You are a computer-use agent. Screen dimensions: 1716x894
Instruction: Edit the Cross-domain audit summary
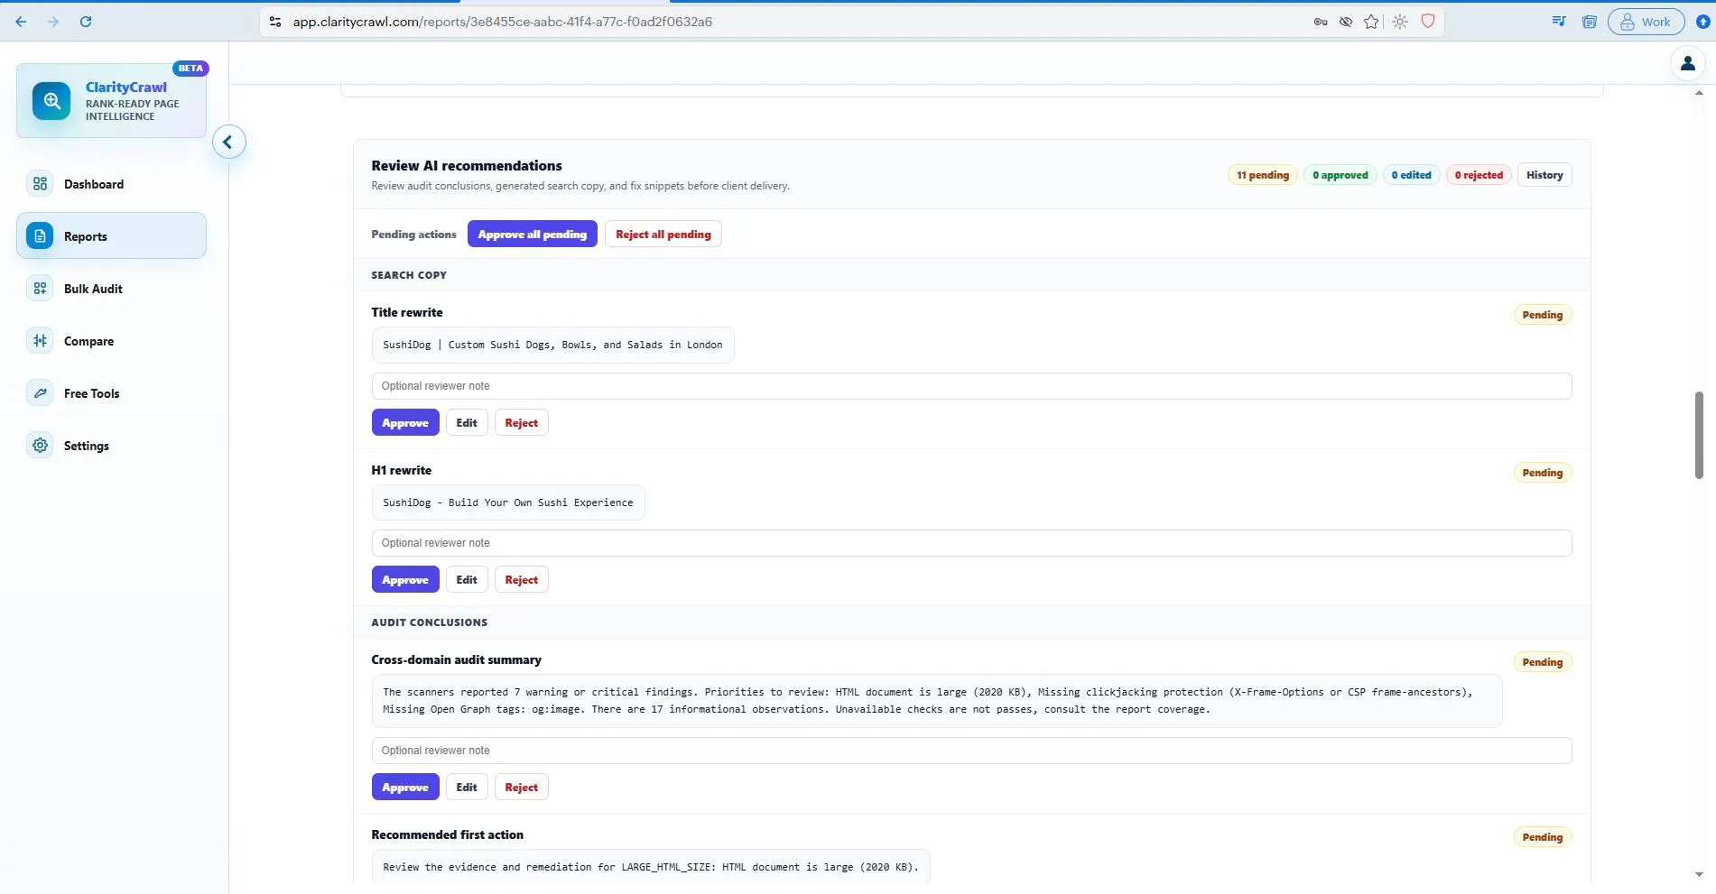pos(467,788)
